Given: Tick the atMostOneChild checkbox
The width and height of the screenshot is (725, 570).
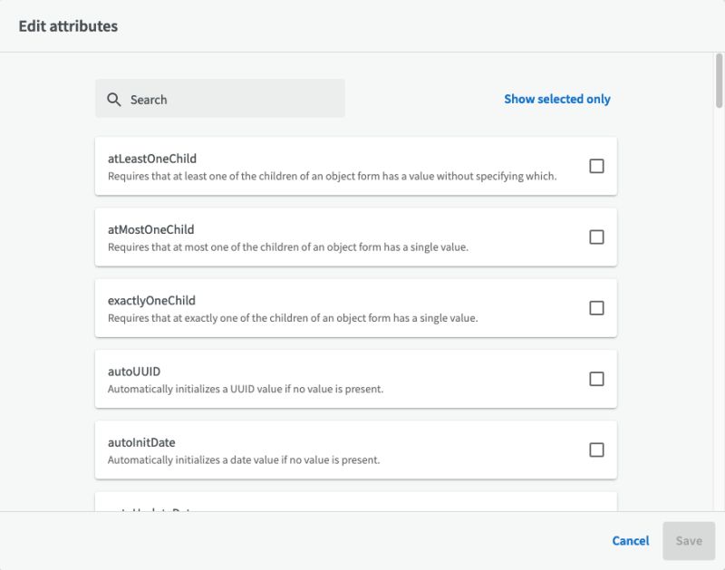Looking at the screenshot, I should 596,237.
